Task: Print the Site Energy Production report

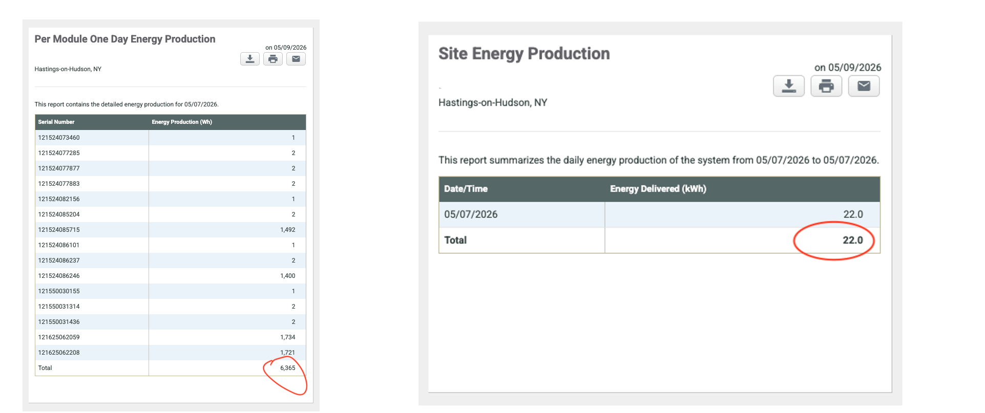Action: click(826, 86)
